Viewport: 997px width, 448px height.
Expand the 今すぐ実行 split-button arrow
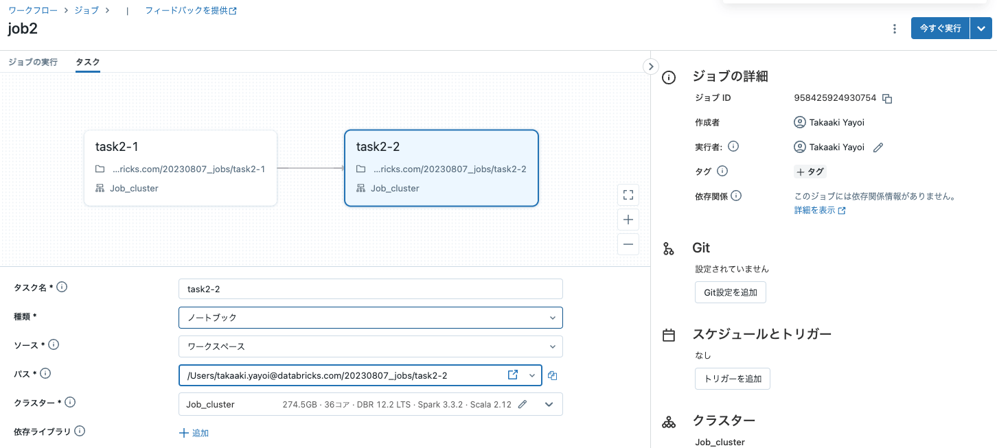(981, 29)
